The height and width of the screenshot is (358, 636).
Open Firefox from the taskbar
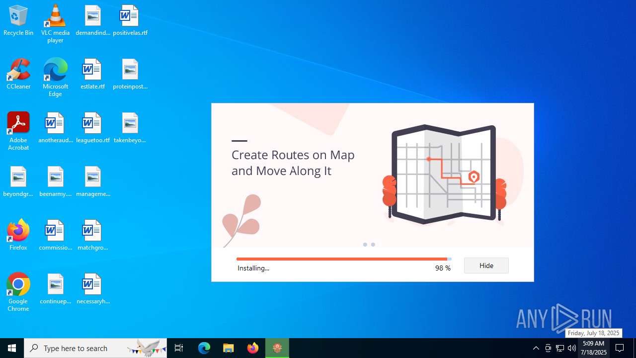pos(253,348)
